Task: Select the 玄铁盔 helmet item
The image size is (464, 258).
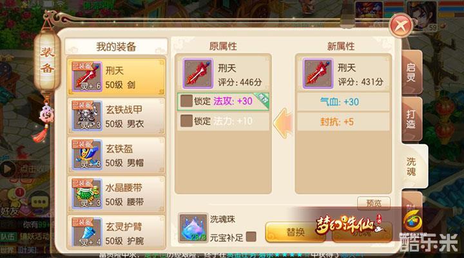Action: pos(116,155)
